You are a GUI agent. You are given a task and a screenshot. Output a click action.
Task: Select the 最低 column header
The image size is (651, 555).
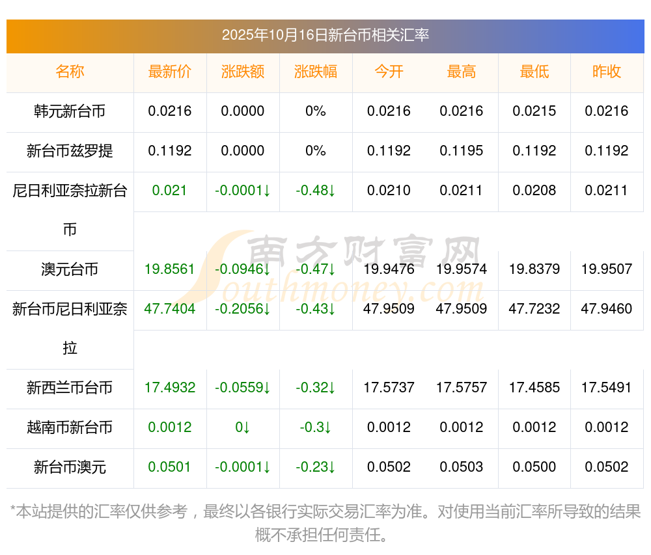coord(534,72)
